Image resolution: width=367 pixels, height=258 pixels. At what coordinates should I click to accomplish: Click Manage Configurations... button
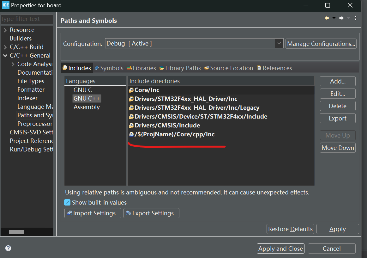click(321, 44)
